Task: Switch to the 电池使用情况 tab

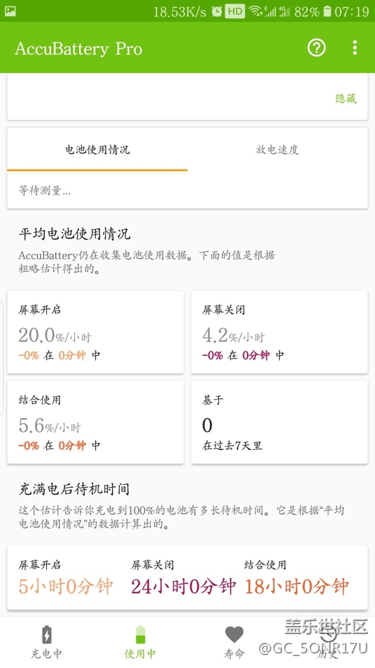Action: tap(97, 150)
